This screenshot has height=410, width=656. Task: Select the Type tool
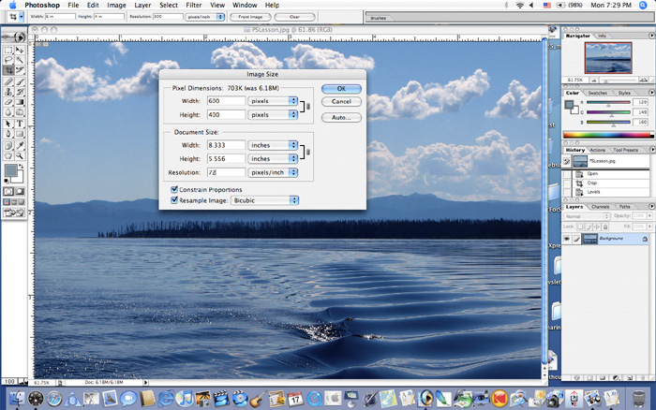tap(20, 124)
